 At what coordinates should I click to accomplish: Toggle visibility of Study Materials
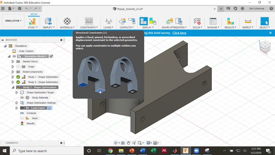pos(22,98)
